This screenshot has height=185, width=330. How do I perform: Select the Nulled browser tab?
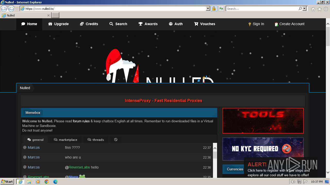26,15
